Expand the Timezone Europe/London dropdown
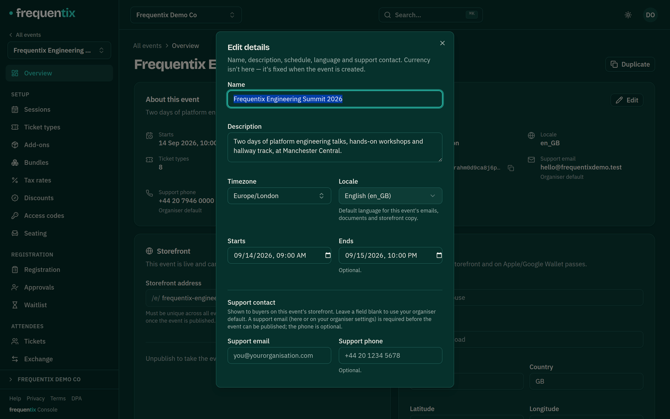This screenshot has height=419, width=670. point(279,196)
